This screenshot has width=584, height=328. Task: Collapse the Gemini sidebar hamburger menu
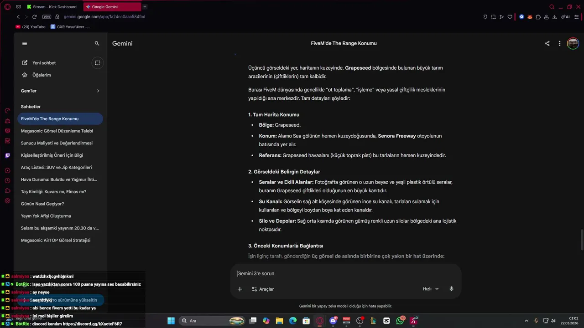[25, 43]
